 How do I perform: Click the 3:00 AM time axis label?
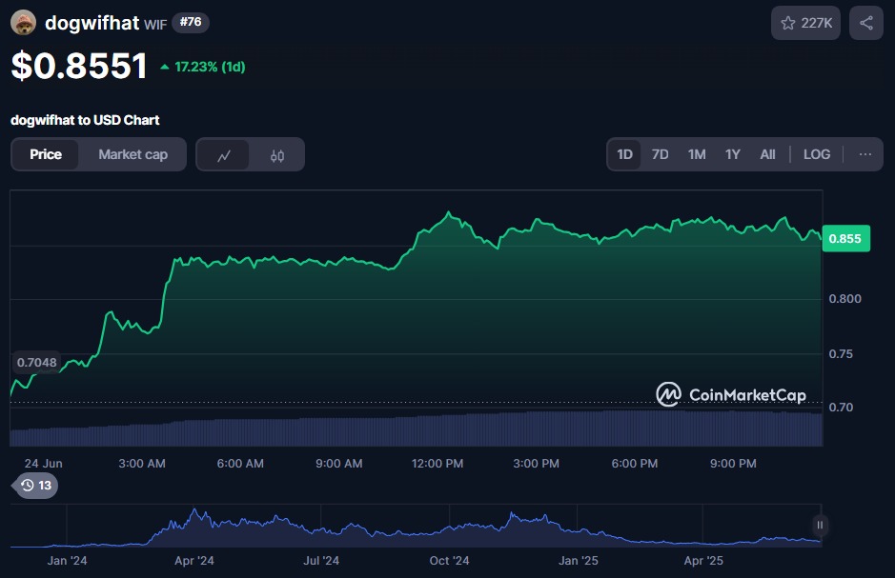142,464
